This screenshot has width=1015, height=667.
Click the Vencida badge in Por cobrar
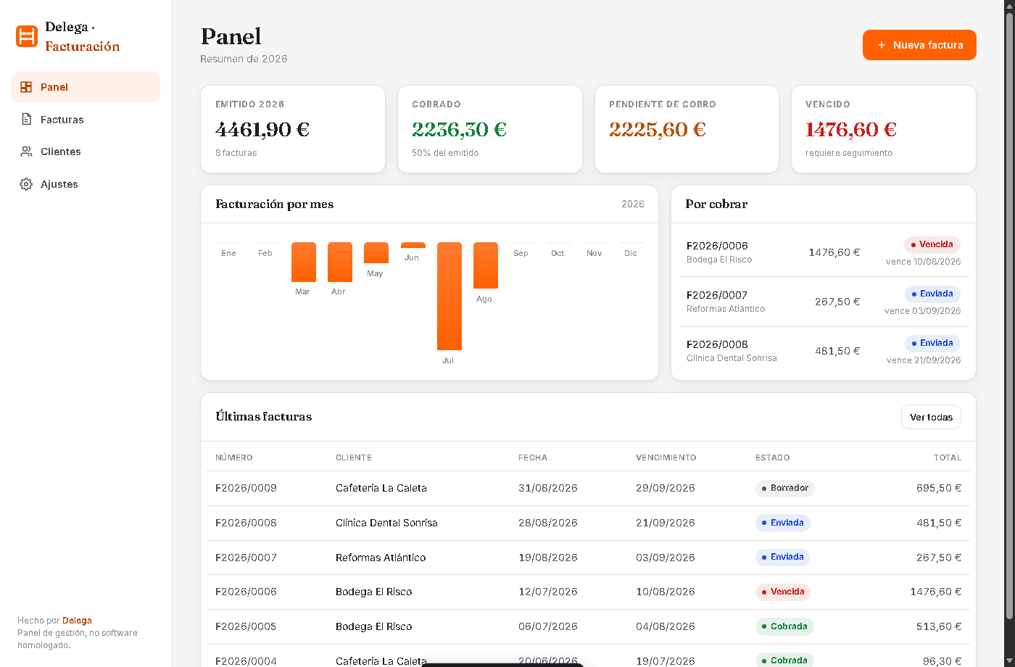click(932, 244)
